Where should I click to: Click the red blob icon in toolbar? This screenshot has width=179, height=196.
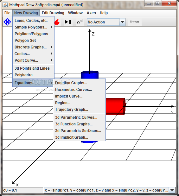(x=57, y=22)
